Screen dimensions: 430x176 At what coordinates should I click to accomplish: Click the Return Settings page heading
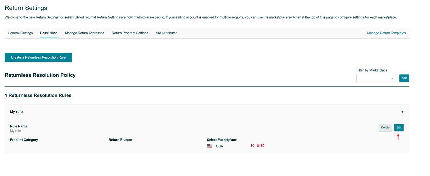click(x=26, y=8)
